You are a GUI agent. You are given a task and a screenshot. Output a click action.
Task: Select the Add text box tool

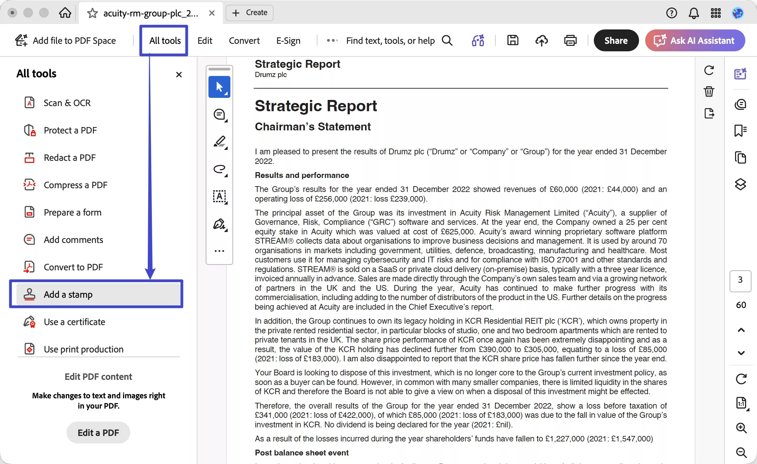[219, 197]
